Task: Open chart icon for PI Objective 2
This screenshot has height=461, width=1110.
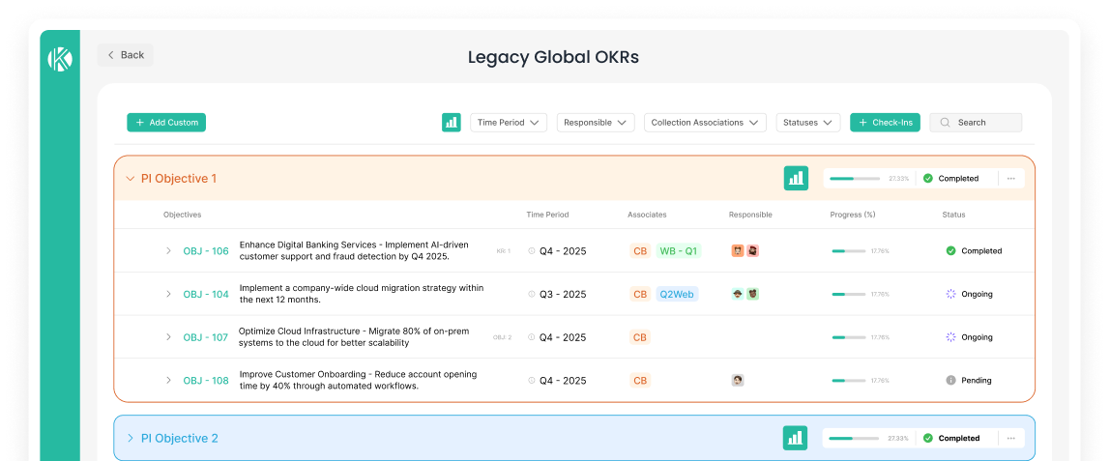Action: (x=795, y=439)
